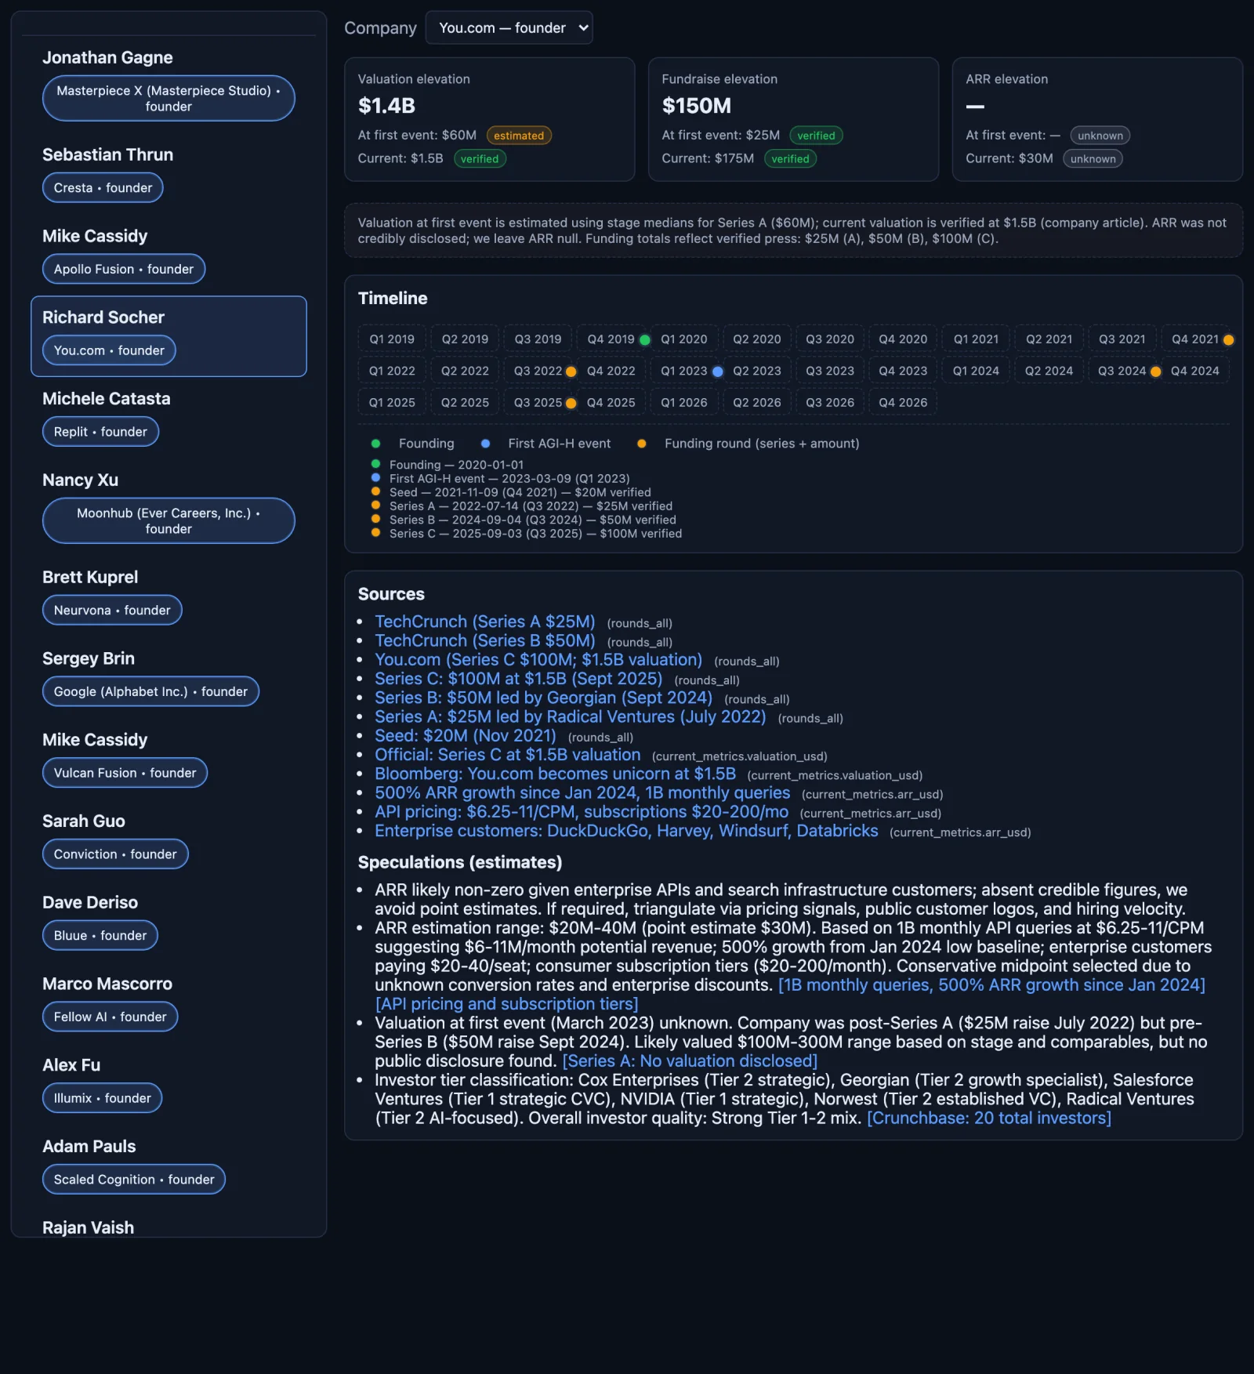The width and height of the screenshot is (1254, 1374).
Task: Select the Fellow AI founder chip
Action: 110,1017
